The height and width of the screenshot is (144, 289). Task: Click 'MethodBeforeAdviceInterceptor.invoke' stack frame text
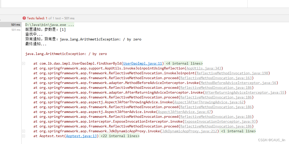(x=162, y=83)
